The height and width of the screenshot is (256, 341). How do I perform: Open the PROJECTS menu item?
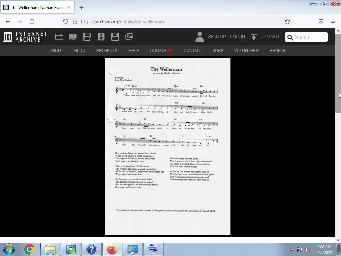pos(107,51)
